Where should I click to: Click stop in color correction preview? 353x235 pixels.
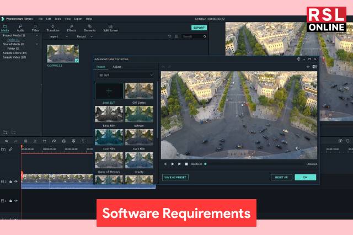pos(186,164)
